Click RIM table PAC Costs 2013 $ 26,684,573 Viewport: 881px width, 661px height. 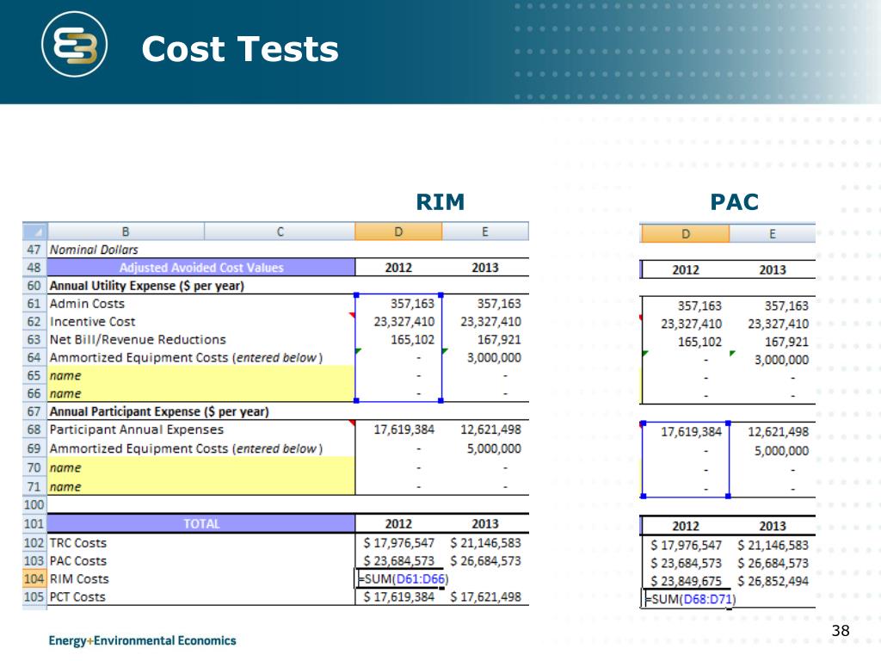[x=485, y=561]
